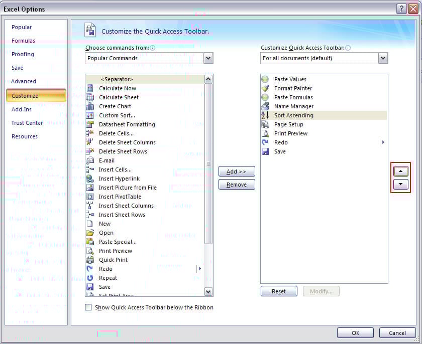Select the E-mail command icon
The image size is (422, 344).
90,160
